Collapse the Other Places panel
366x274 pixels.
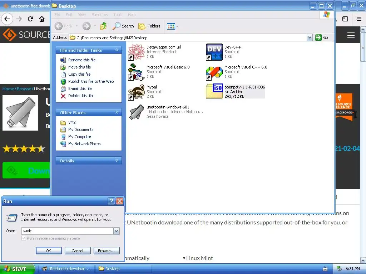tap(117, 112)
